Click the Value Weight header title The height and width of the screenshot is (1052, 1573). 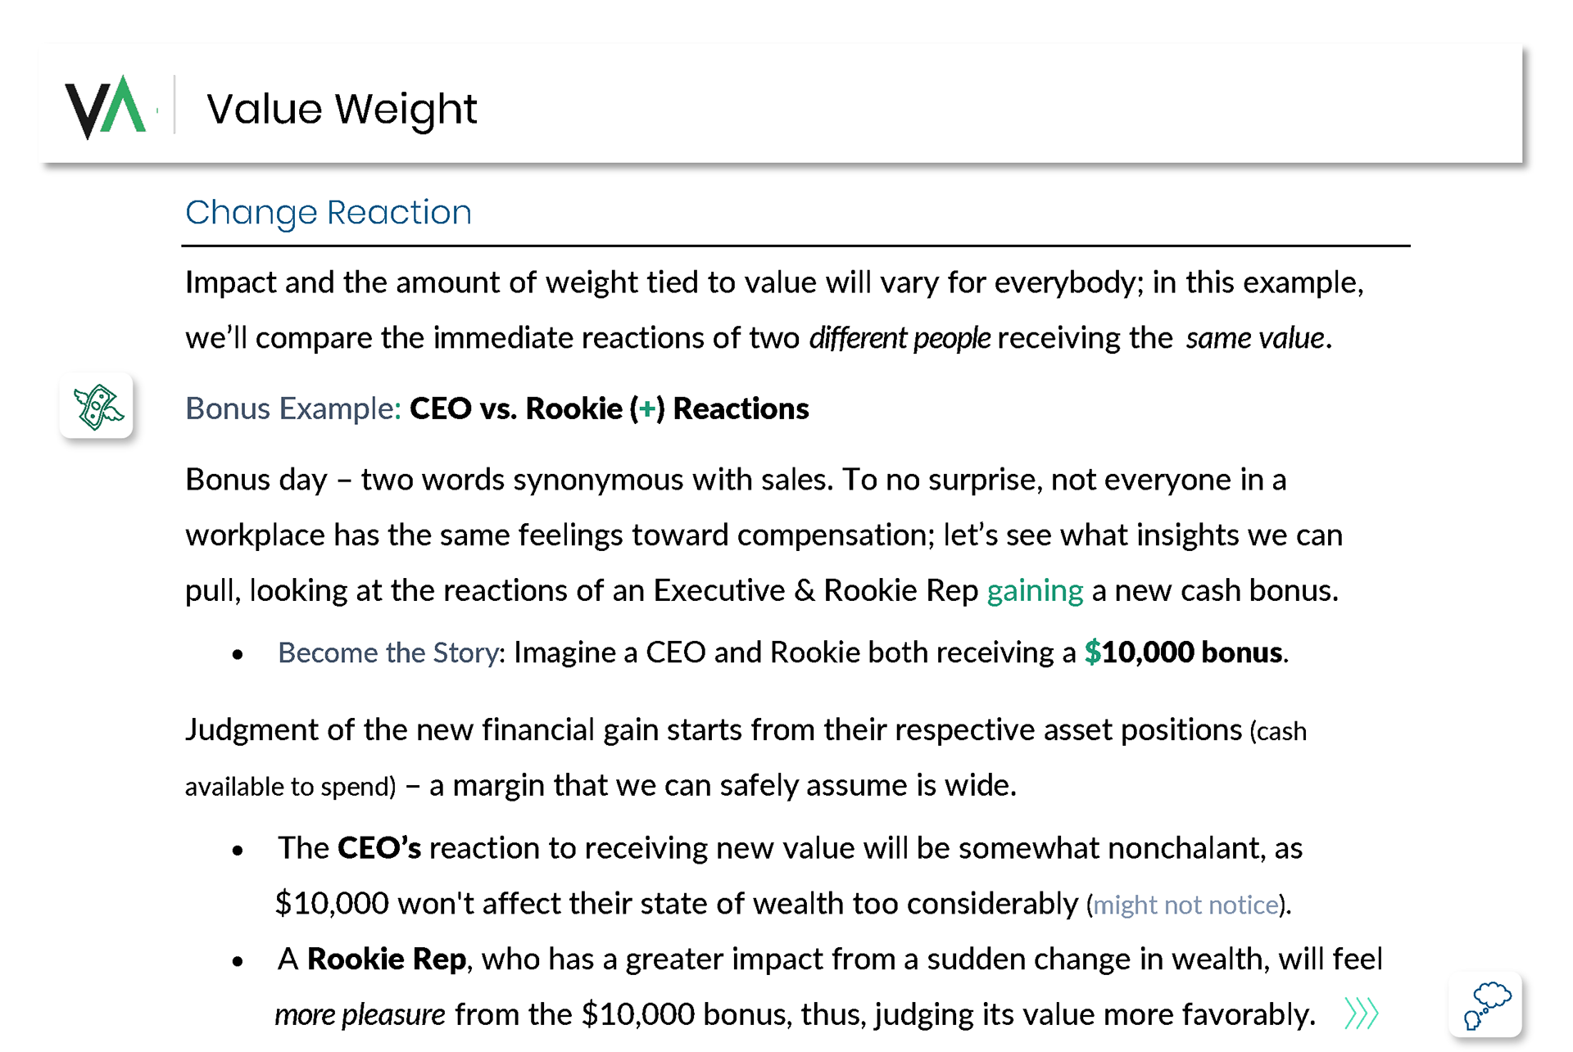tap(341, 109)
